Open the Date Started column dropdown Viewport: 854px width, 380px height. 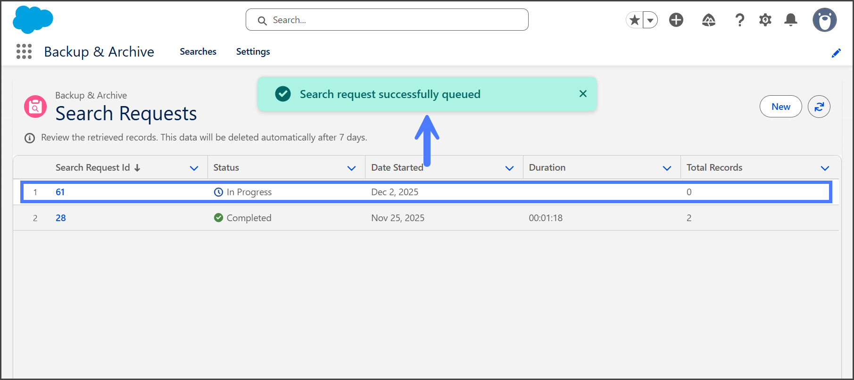click(509, 168)
